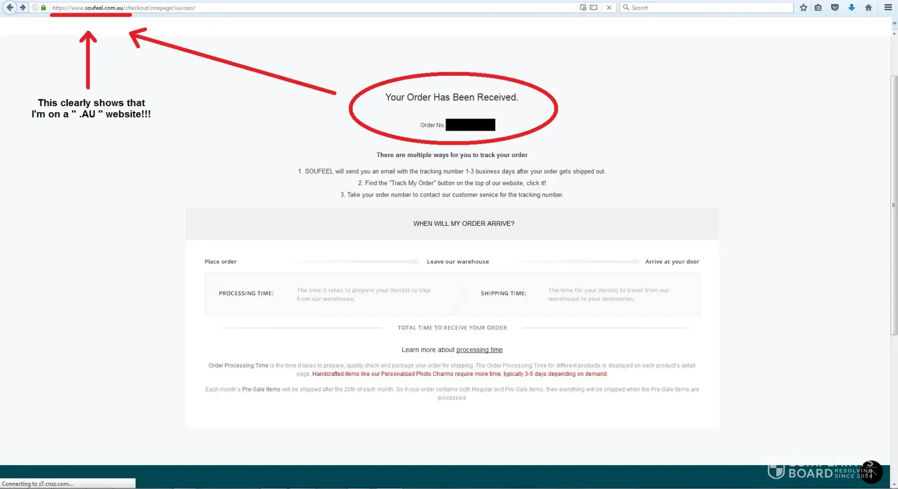Click the content-blocking shield icon in address bar

point(583,7)
